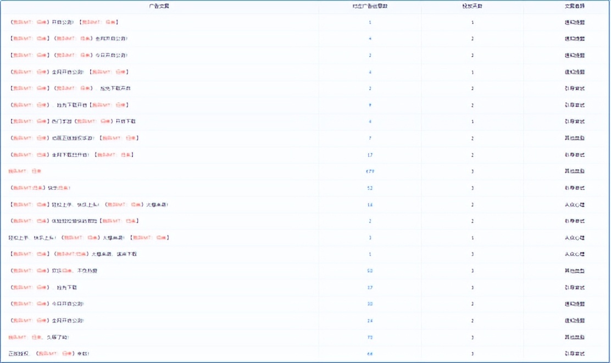611x363 pixels.
Task: Select the ad copy containing 热门手游
Action: pyautogui.click(x=73, y=121)
